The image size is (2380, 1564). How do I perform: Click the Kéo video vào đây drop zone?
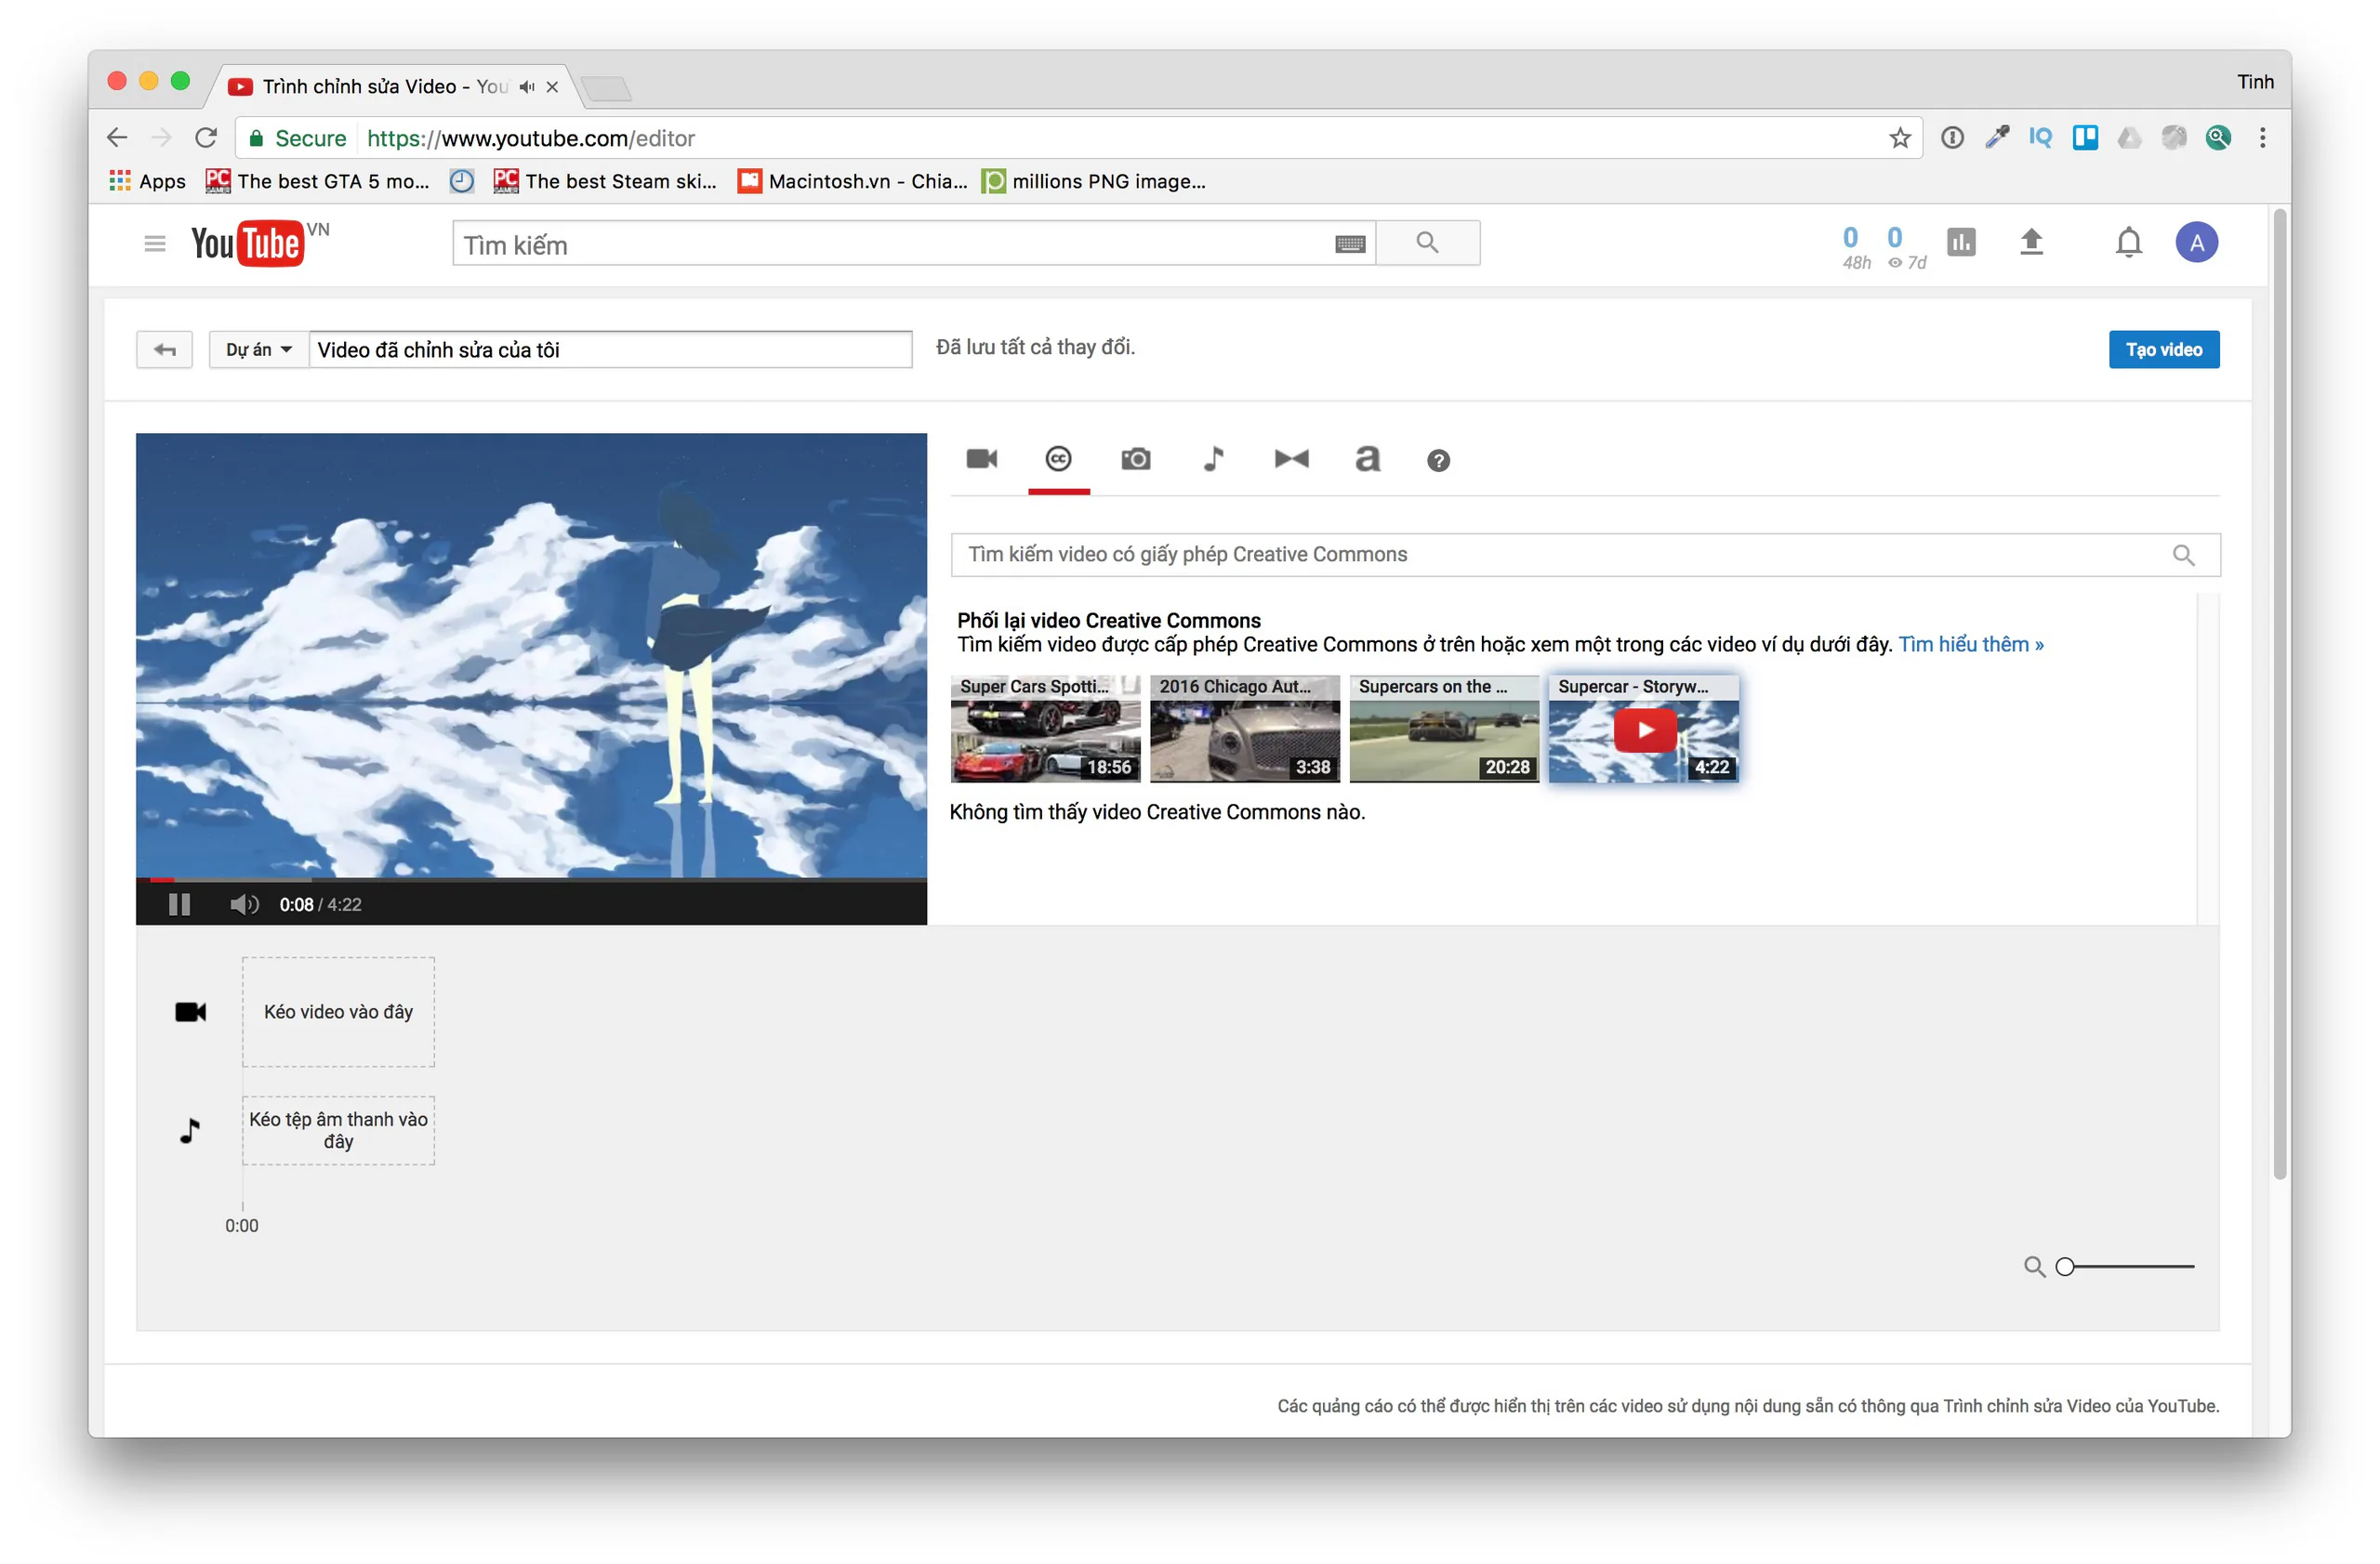(x=338, y=1012)
